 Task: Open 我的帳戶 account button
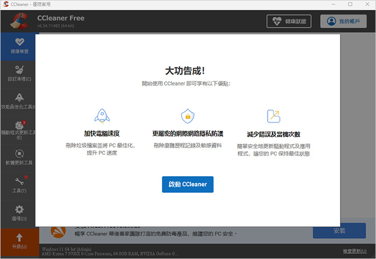click(x=344, y=21)
